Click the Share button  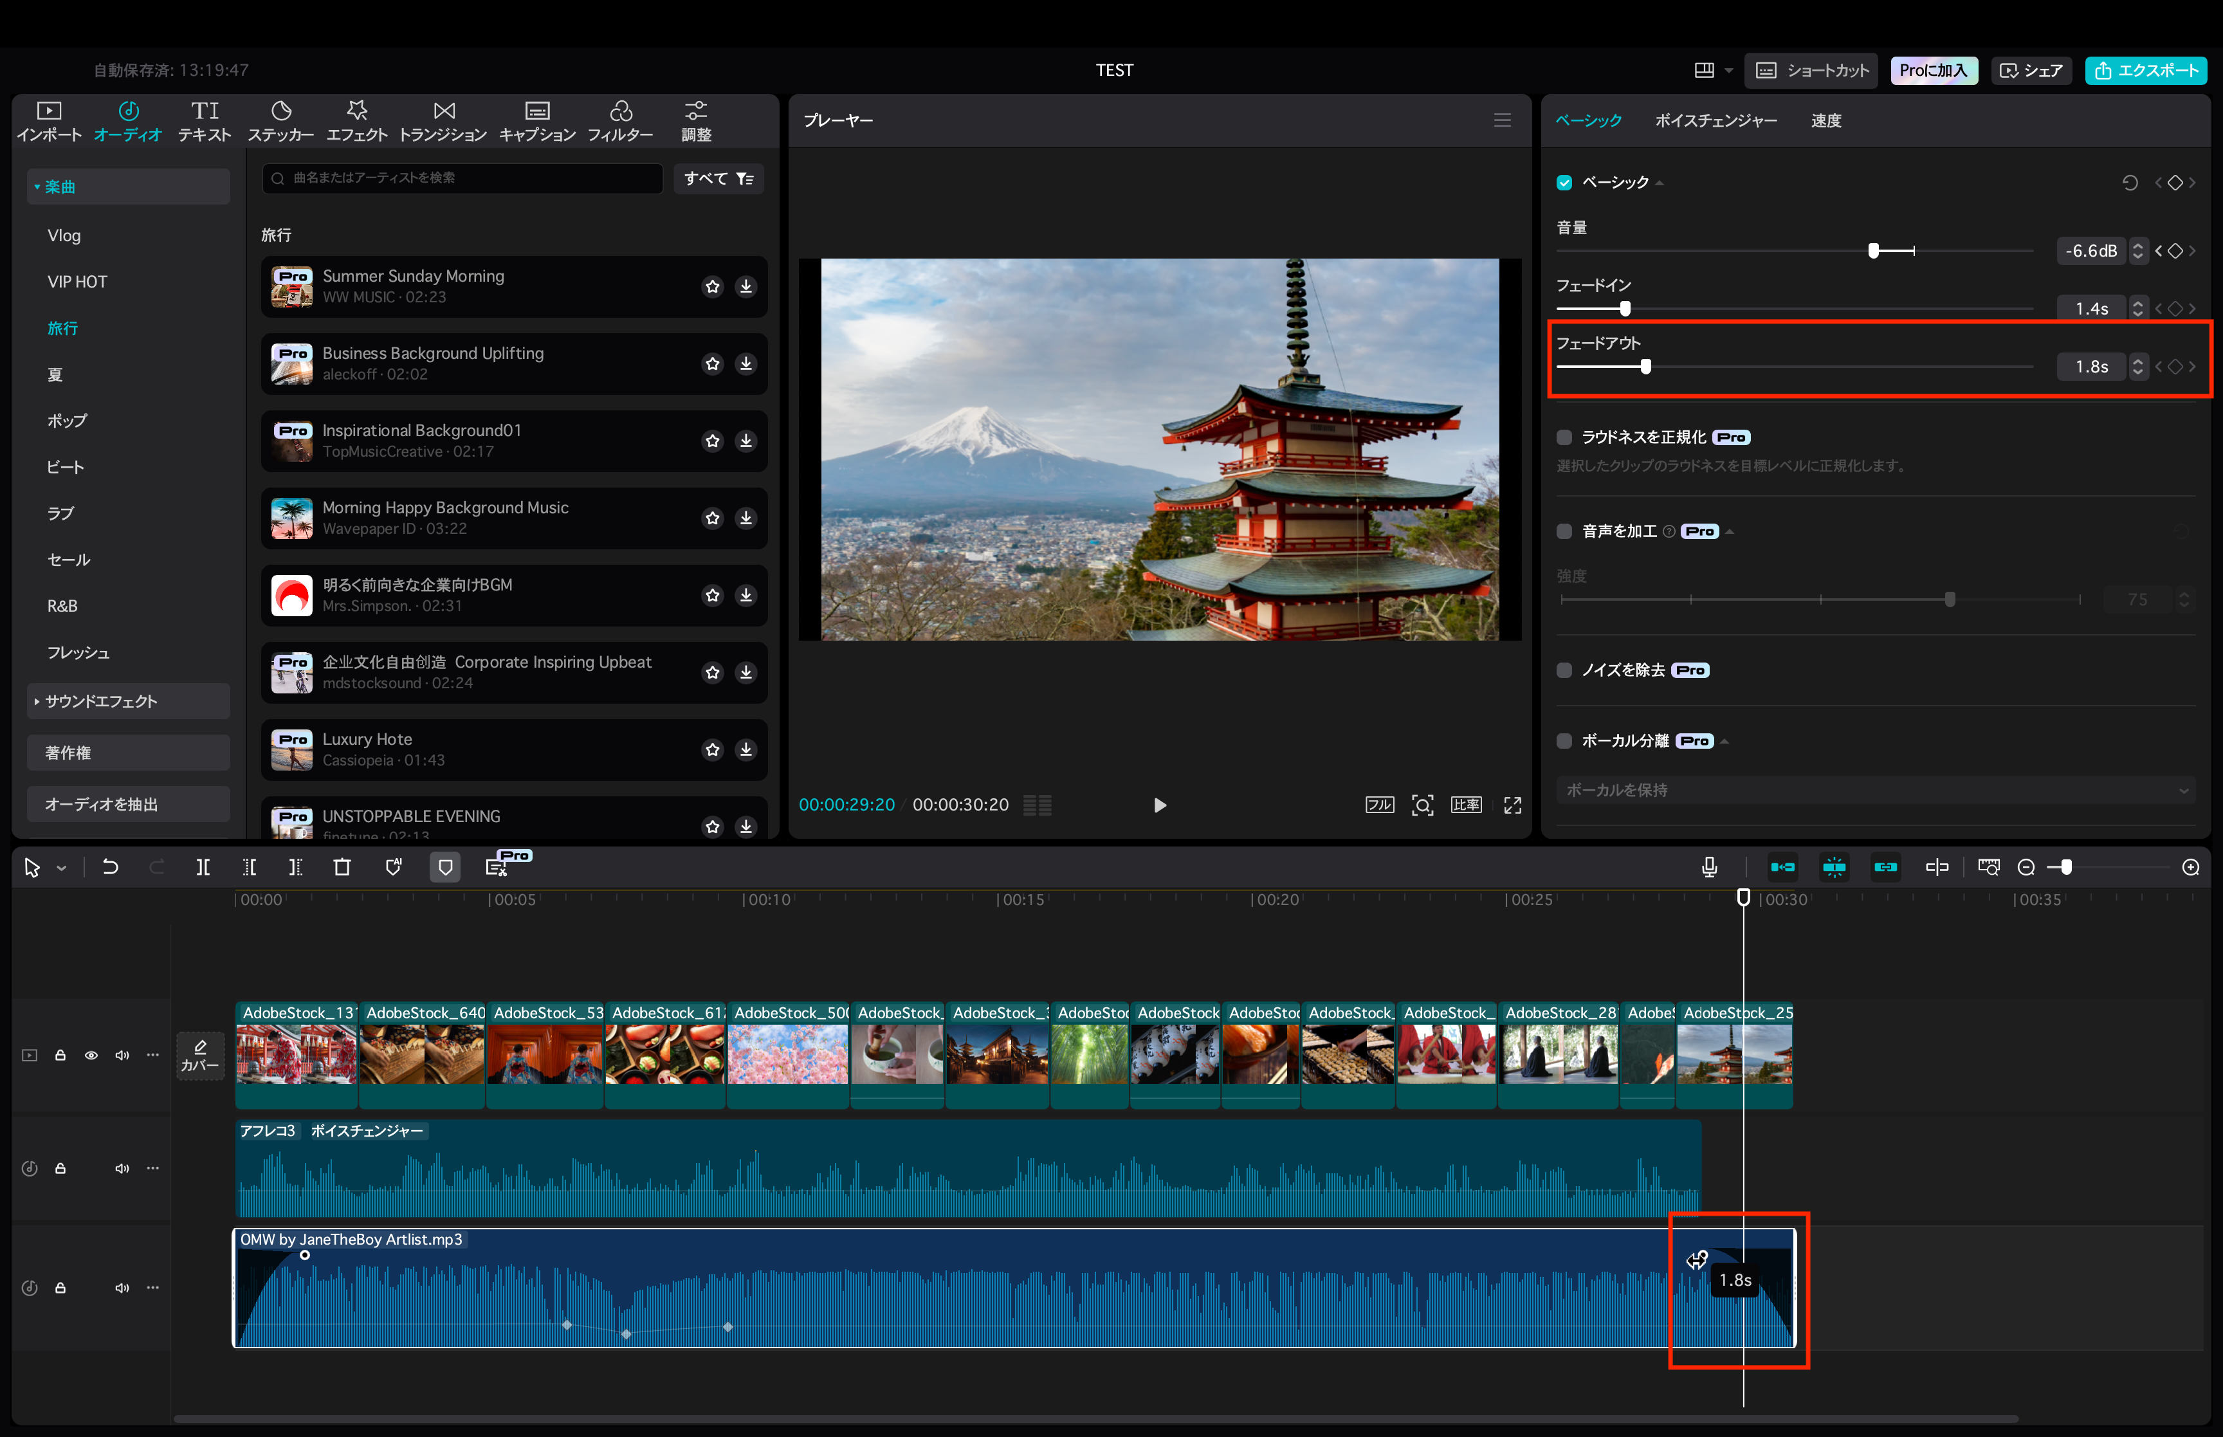(x=2031, y=70)
